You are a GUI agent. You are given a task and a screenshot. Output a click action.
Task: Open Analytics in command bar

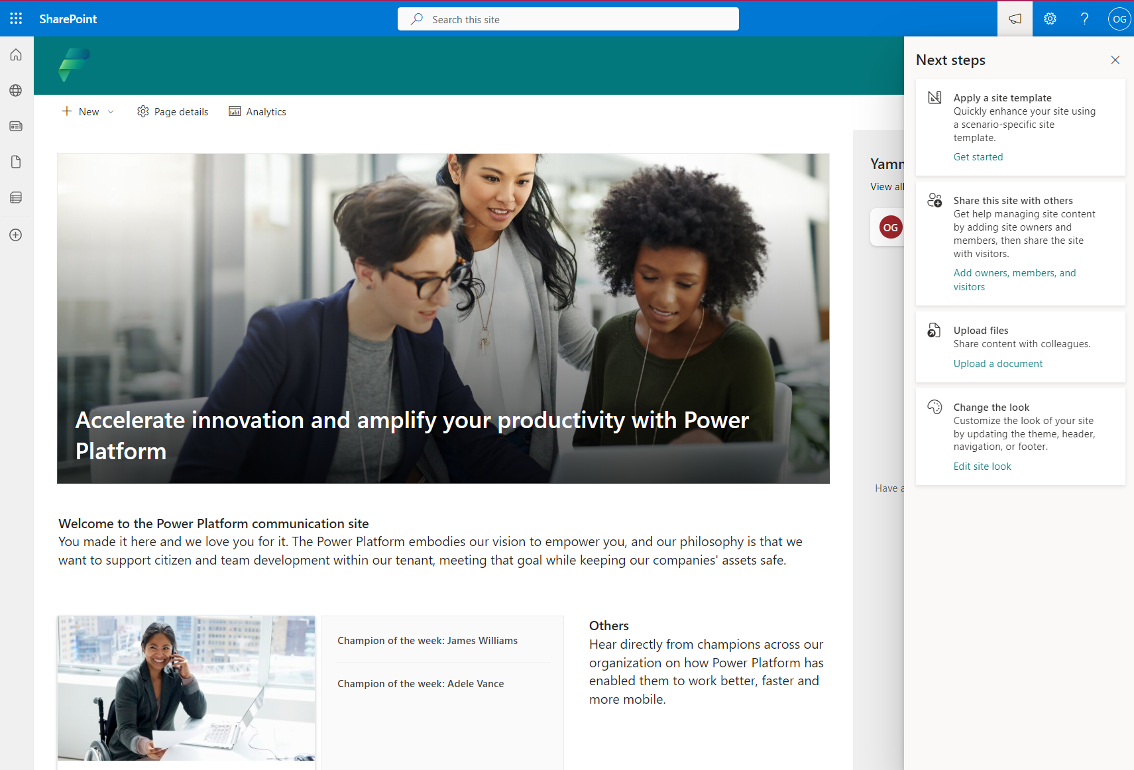click(x=258, y=112)
